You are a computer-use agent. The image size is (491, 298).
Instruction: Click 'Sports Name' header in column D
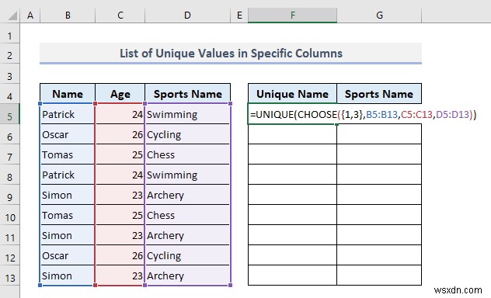pyautogui.click(x=187, y=93)
